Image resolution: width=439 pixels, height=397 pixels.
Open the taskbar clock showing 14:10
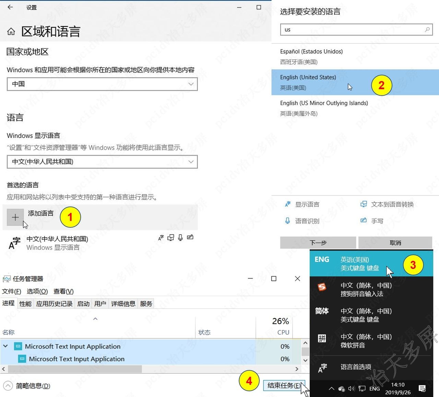point(398,388)
